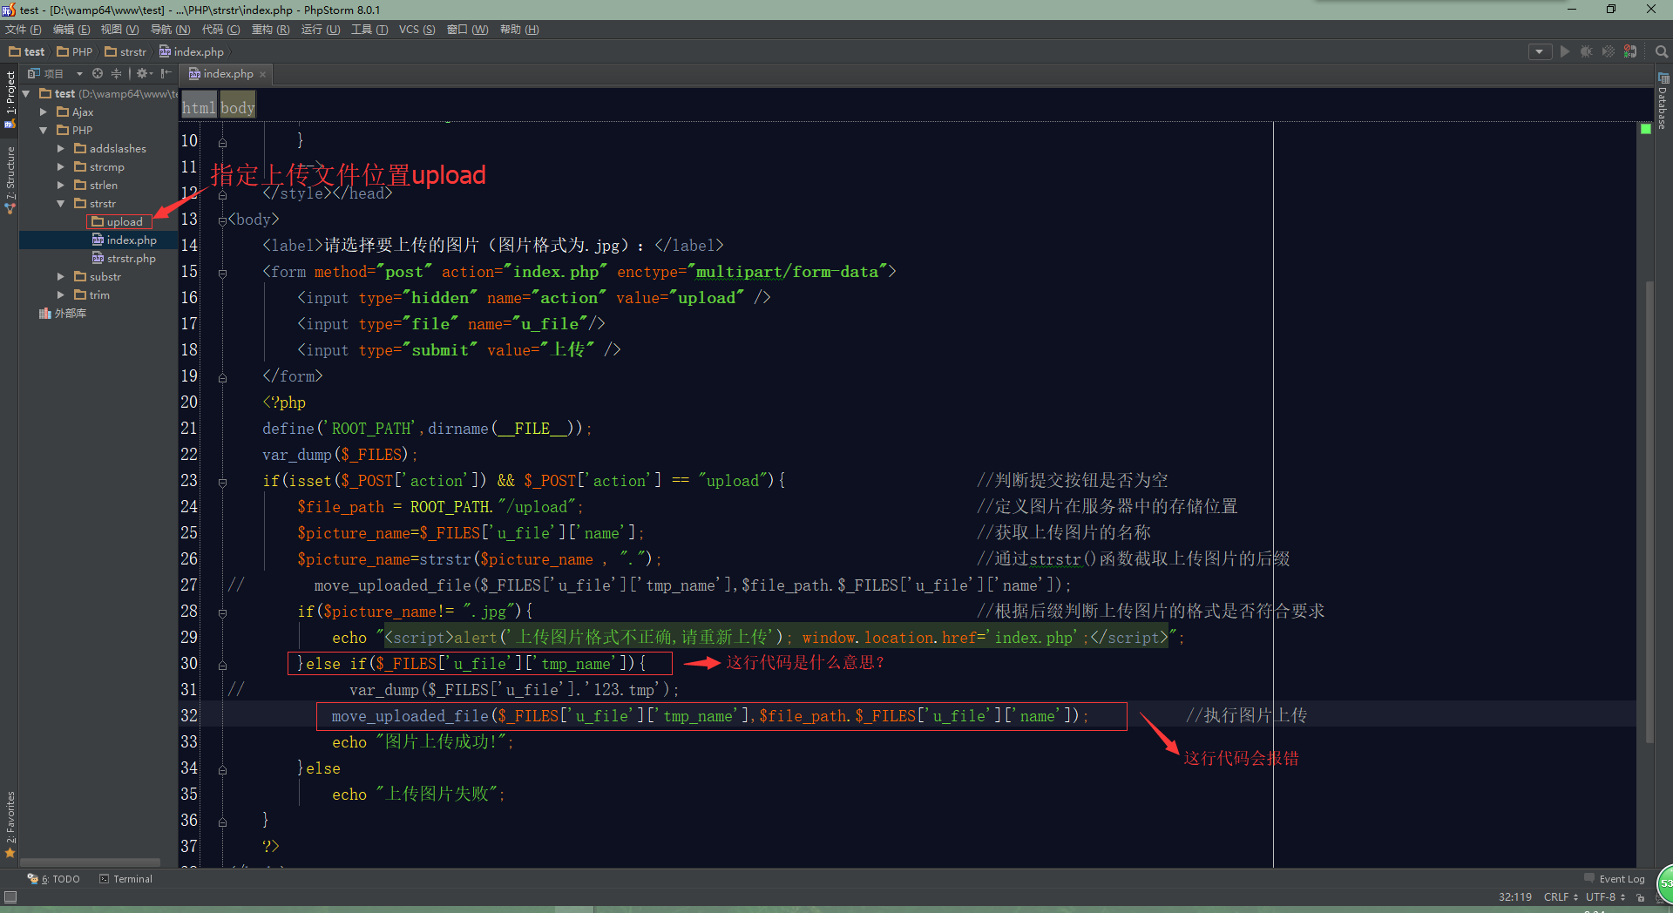1673x913 pixels.
Task: Toggle tool window buttons icon in status bar
Action: [10, 896]
